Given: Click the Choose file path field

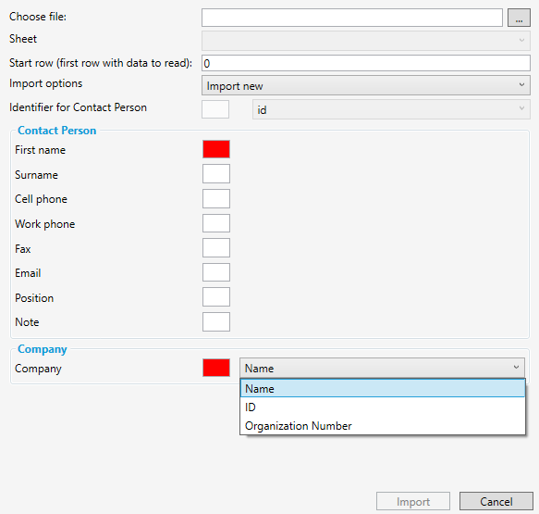Looking at the screenshot, I should coord(352,18).
